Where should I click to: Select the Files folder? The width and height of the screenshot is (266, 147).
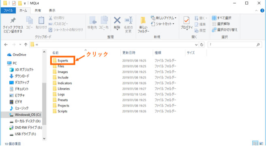pyautogui.click(x=58, y=66)
